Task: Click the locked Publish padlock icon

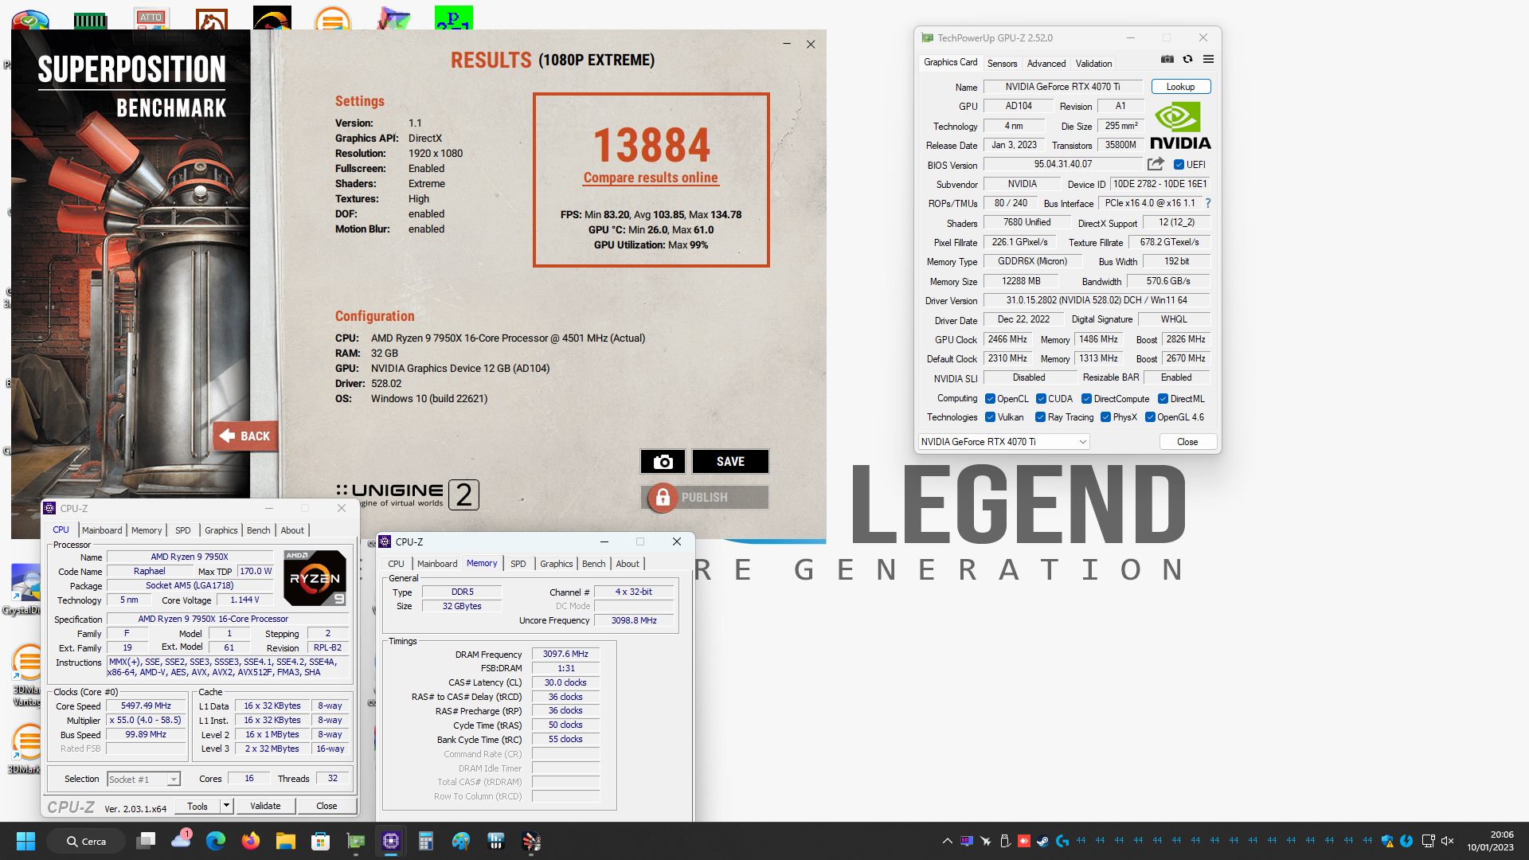Action: coord(663,498)
